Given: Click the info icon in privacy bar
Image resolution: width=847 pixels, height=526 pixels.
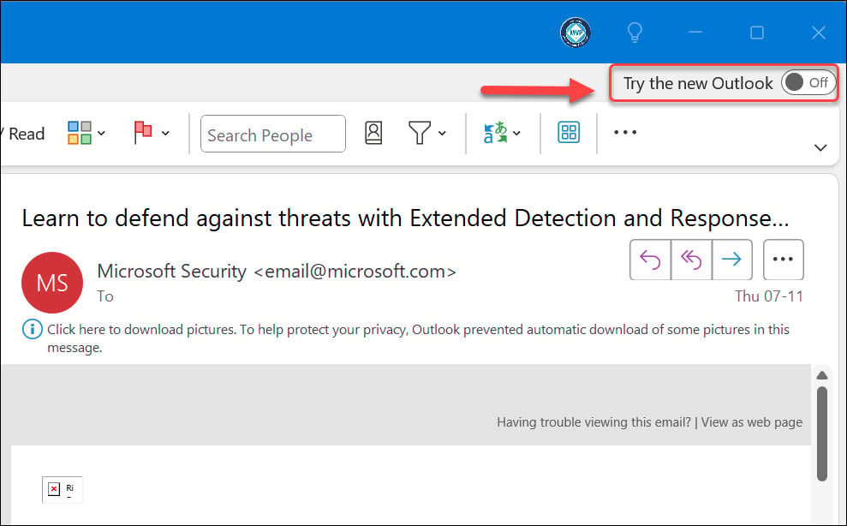Looking at the screenshot, I should pyautogui.click(x=33, y=329).
